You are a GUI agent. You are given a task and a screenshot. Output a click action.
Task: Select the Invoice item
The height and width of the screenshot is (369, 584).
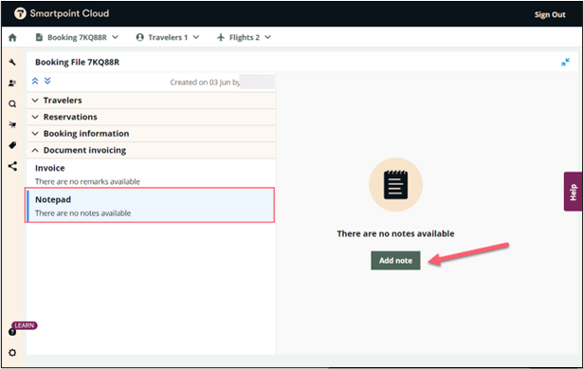[151, 174]
